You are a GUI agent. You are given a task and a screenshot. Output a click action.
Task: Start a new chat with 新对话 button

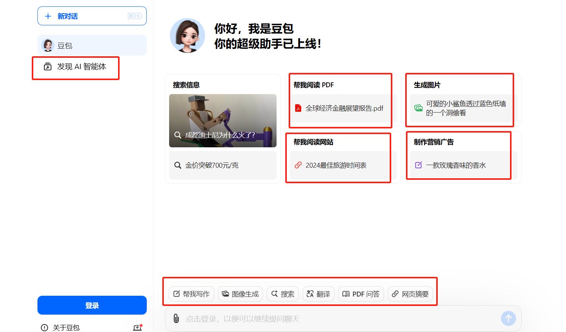coord(92,16)
